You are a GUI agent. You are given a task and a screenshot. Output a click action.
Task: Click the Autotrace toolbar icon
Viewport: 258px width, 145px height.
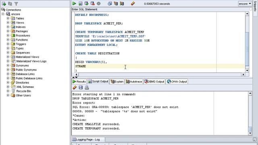pos(122,4)
